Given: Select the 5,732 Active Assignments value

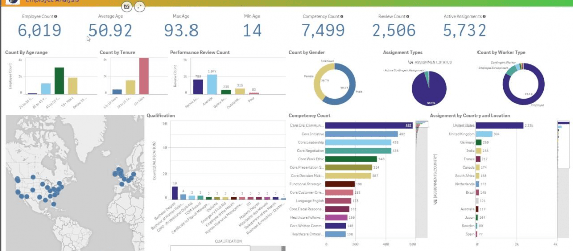Looking at the screenshot, I should (x=464, y=30).
